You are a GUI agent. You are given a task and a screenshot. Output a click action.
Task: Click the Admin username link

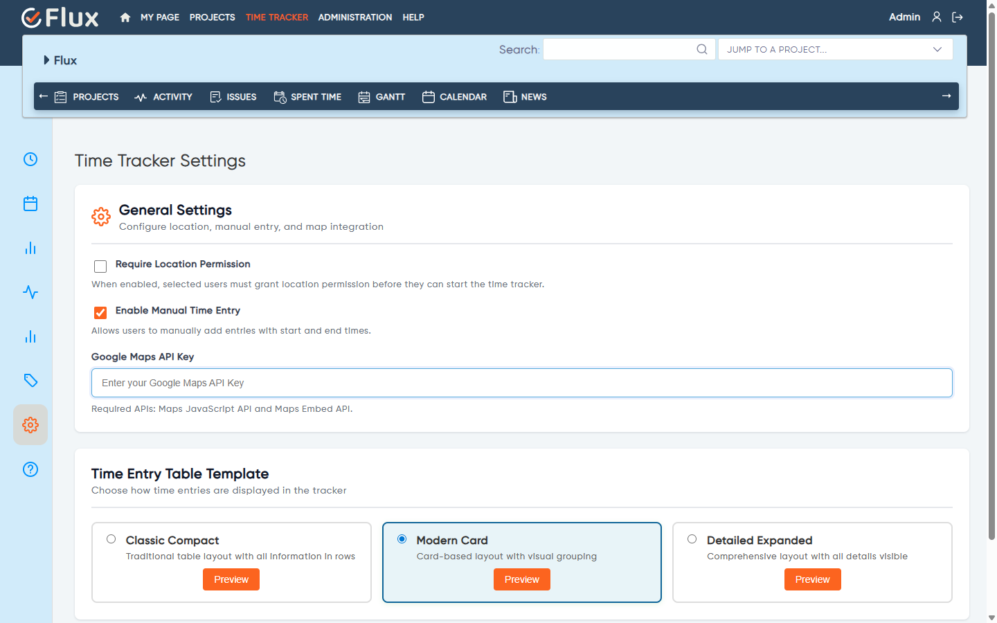click(x=904, y=17)
